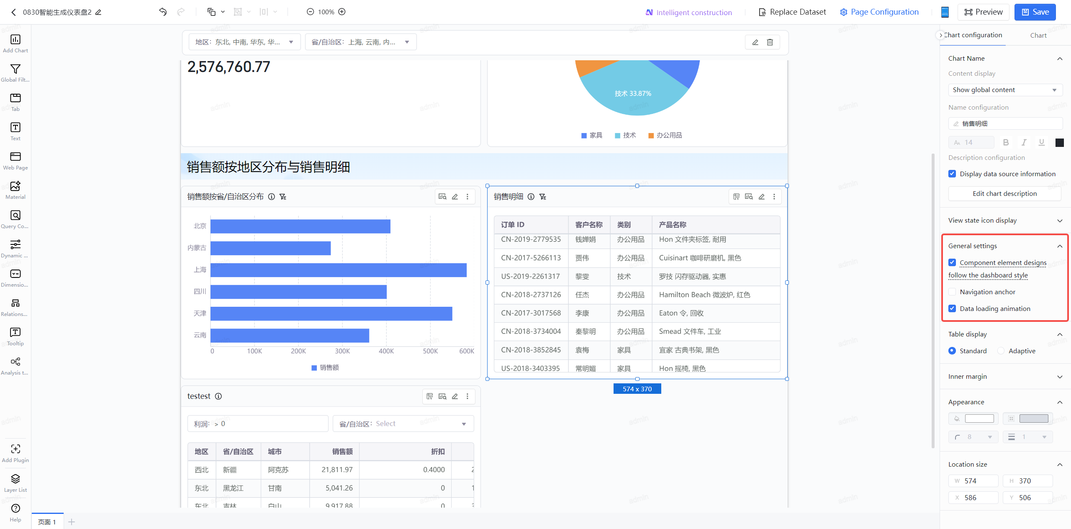
Task: Open Replace Dataset
Action: click(x=793, y=12)
